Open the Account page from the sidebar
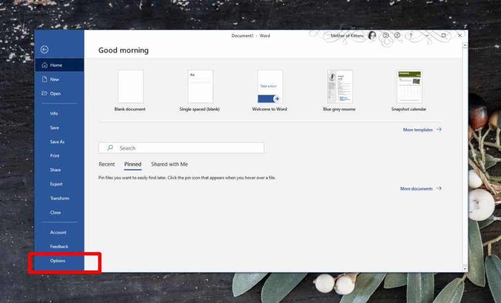 (x=58, y=232)
